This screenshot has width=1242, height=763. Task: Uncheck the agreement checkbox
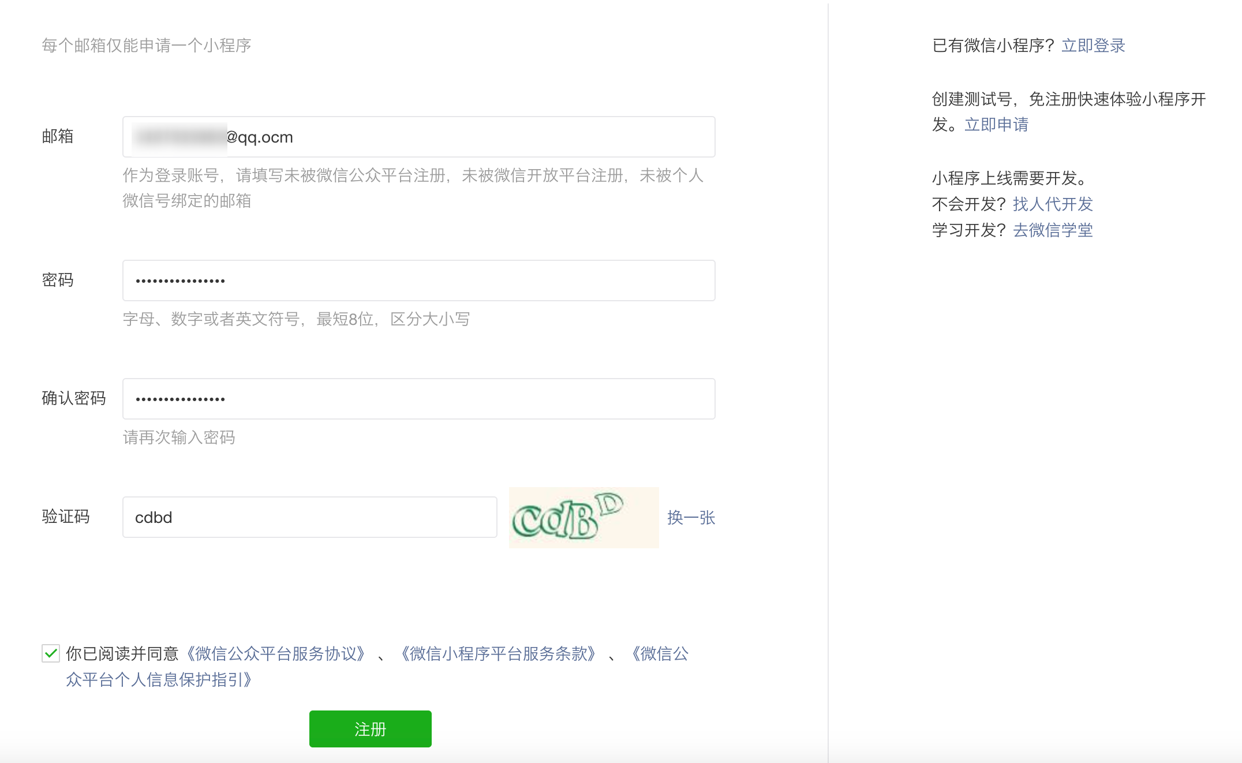51,653
